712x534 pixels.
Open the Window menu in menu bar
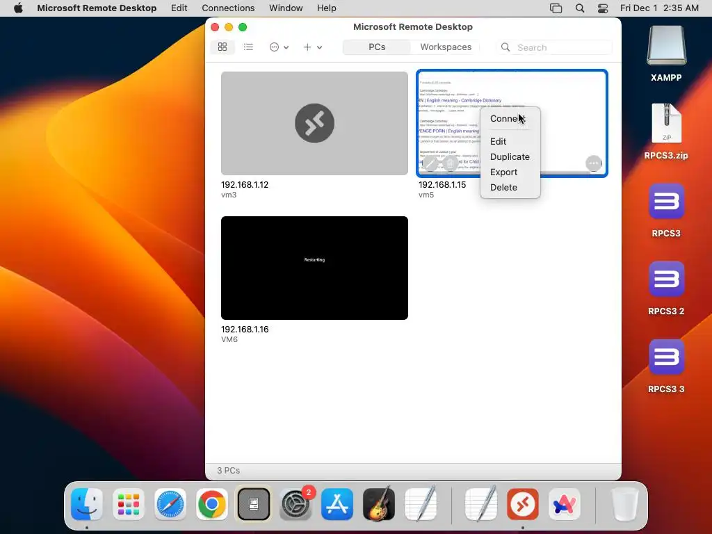pos(286,8)
